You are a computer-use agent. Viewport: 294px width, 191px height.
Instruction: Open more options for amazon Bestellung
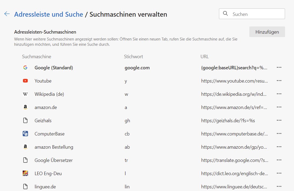coord(279,147)
